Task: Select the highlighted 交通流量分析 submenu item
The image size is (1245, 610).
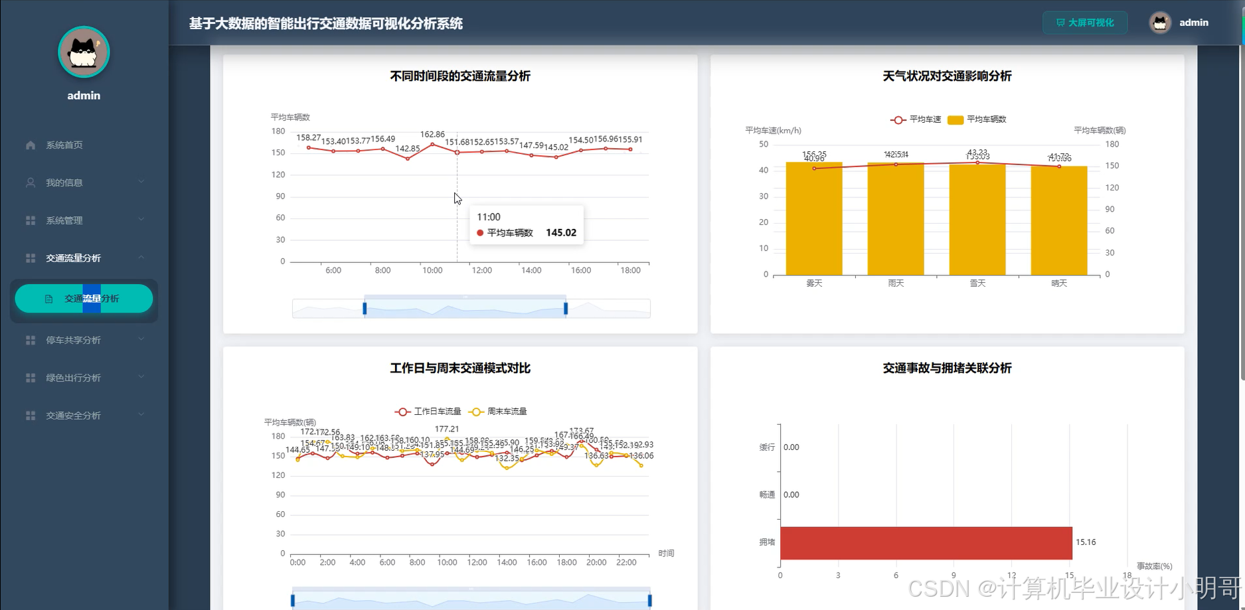Action: pyautogui.click(x=84, y=299)
